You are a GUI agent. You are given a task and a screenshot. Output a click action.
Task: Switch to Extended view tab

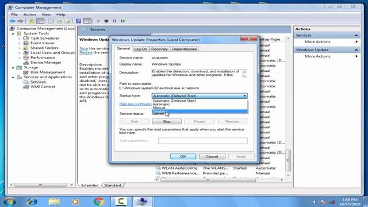pos(90,185)
